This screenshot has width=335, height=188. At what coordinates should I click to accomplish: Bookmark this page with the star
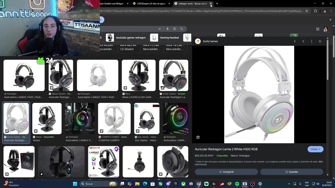tap(307, 11)
